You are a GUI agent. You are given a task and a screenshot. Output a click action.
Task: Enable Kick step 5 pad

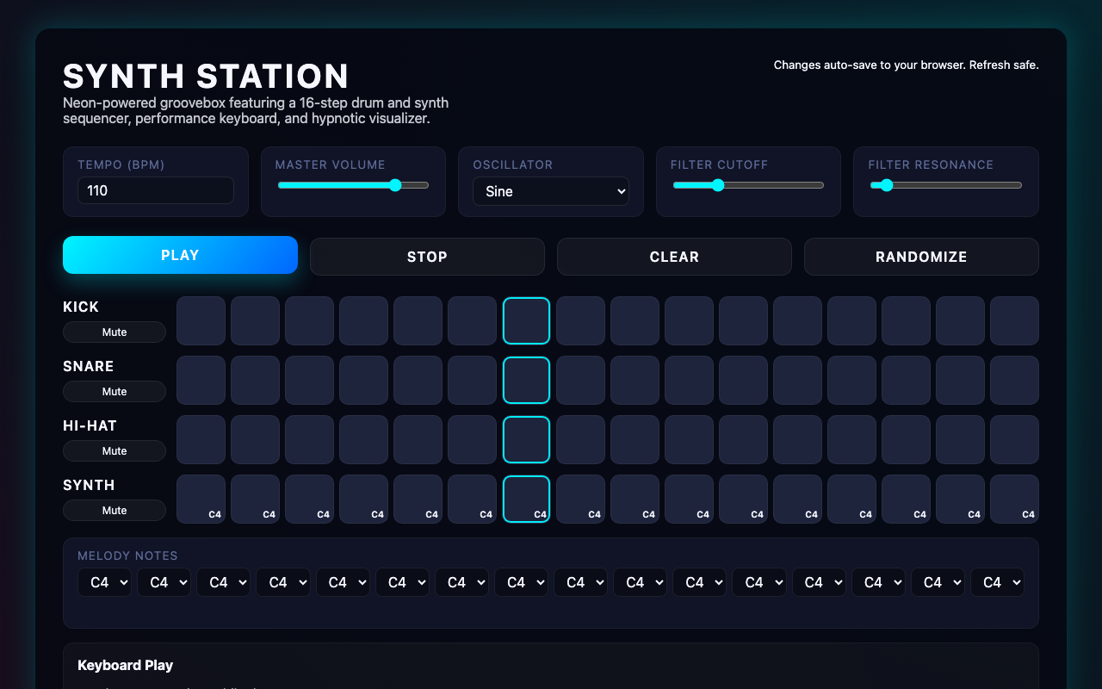coord(418,320)
